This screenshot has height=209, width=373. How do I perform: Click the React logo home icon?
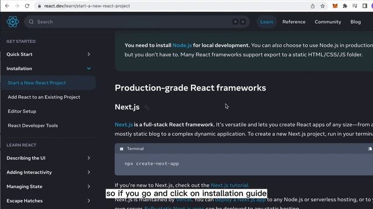click(13, 22)
